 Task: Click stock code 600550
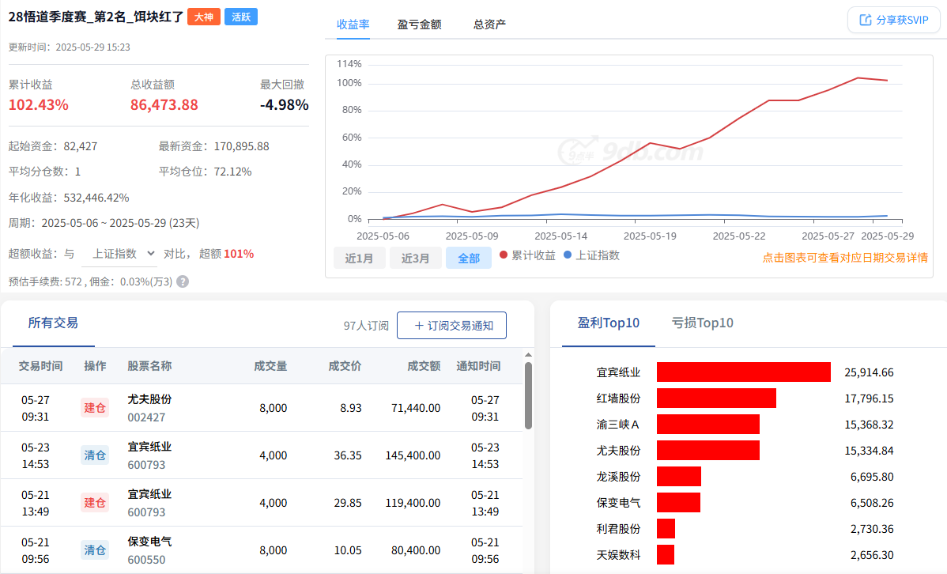coord(146,560)
